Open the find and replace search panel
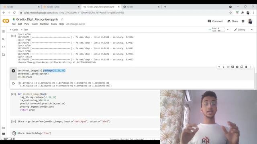This screenshot has height=144, width=257. pyautogui.click(x=4, y=39)
